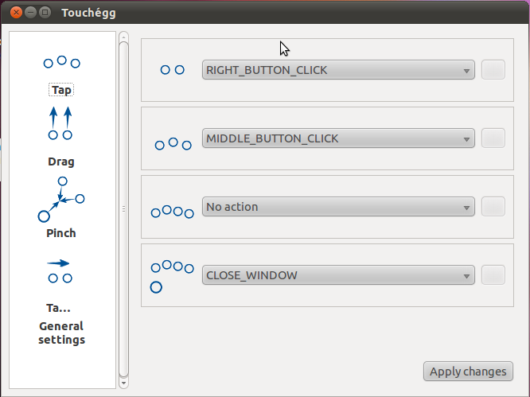Click the two-finger tap gesture icon

tap(173, 70)
